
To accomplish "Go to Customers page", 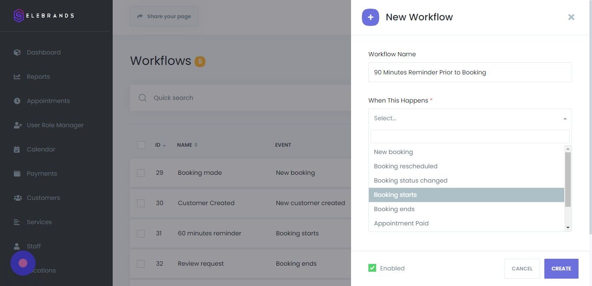I will (43, 198).
